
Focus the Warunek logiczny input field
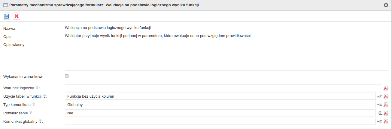(223, 88)
